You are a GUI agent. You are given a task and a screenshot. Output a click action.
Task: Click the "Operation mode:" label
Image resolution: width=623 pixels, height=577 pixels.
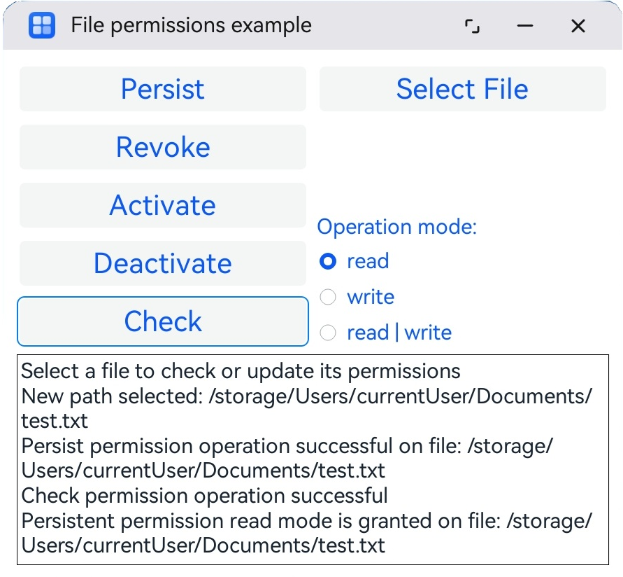396,227
